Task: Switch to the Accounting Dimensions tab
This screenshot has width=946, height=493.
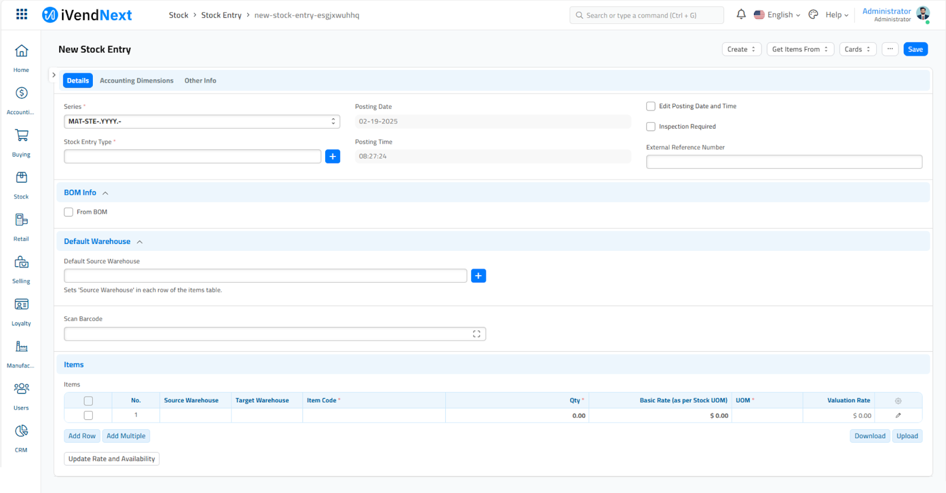Action: (137, 81)
